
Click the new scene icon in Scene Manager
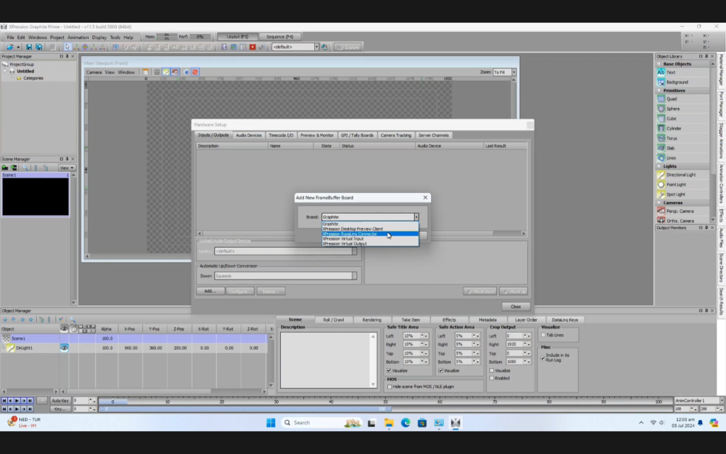click(x=5, y=167)
